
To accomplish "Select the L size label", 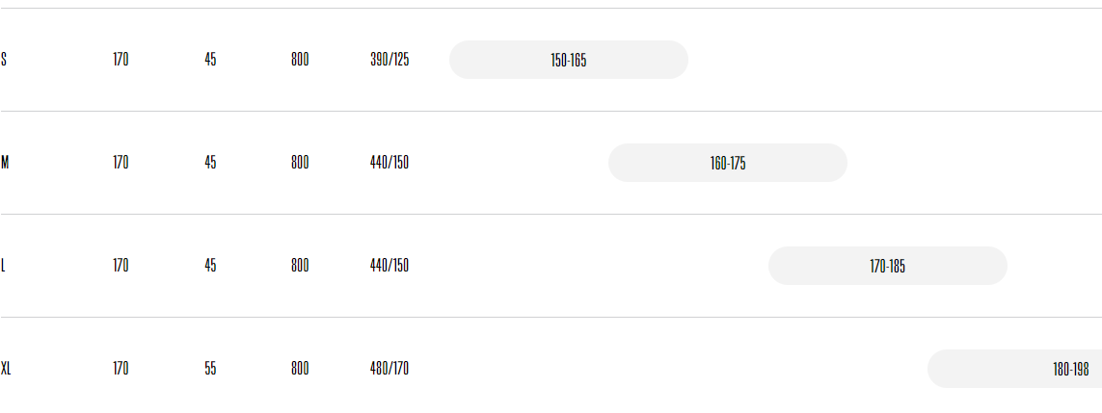I will point(3,266).
